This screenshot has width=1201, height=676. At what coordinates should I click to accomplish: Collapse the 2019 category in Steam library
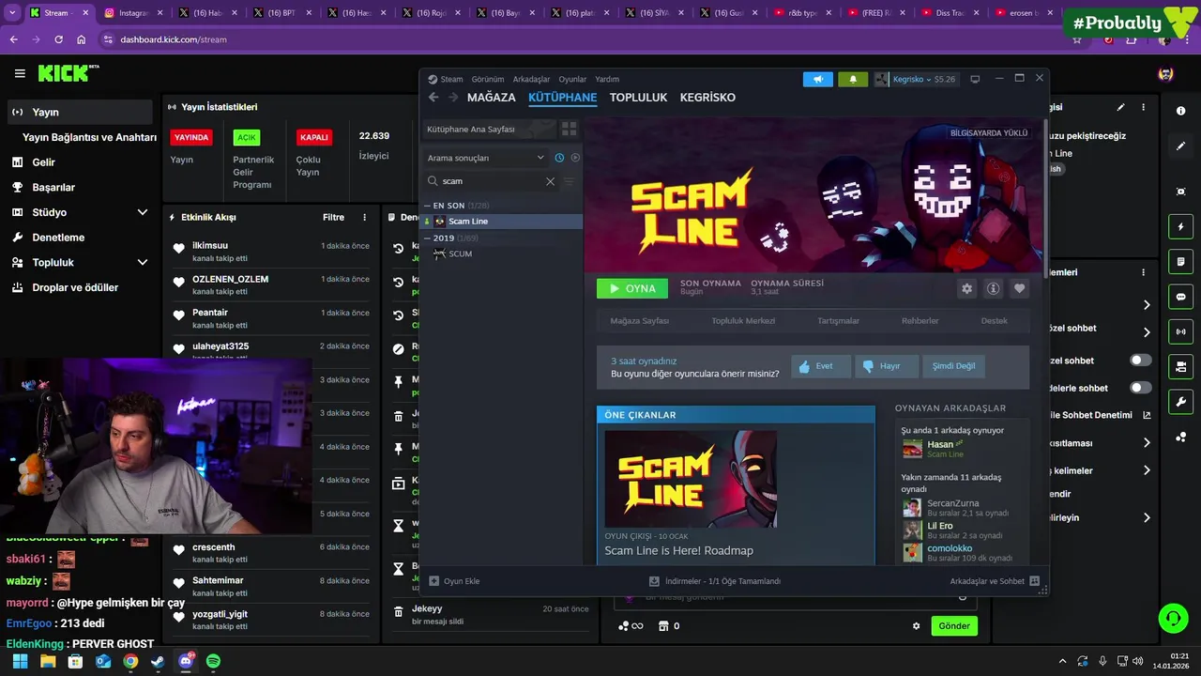pyautogui.click(x=427, y=238)
